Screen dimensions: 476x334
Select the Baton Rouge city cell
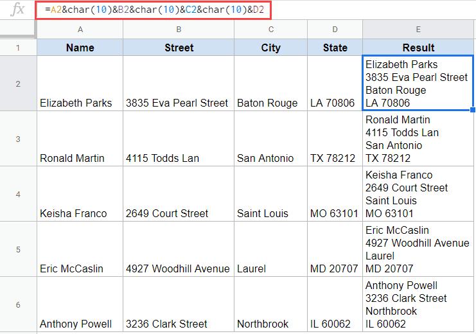(271, 83)
